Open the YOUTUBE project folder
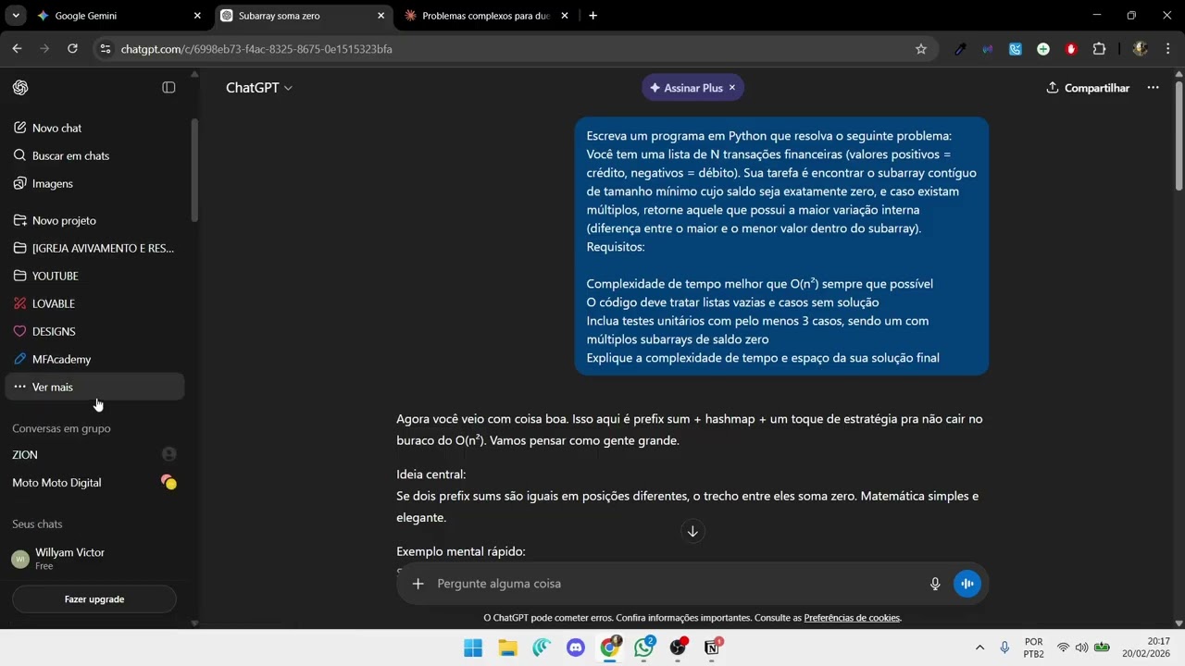The width and height of the screenshot is (1185, 666). point(94,276)
